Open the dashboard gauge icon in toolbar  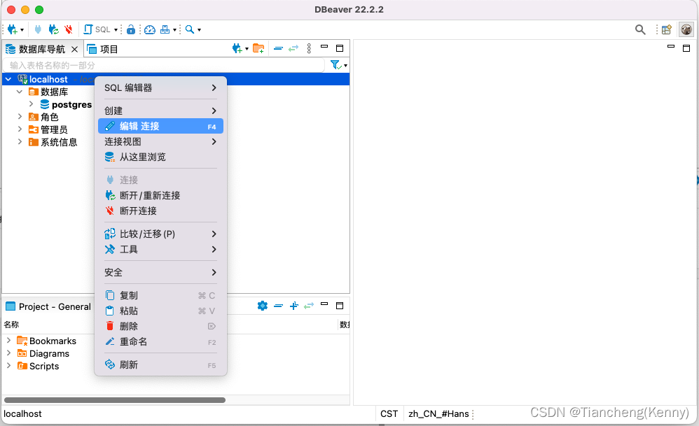pos(150,29)
